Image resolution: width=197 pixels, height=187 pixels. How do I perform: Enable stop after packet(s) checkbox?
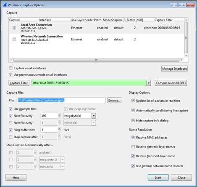(11, 153)
